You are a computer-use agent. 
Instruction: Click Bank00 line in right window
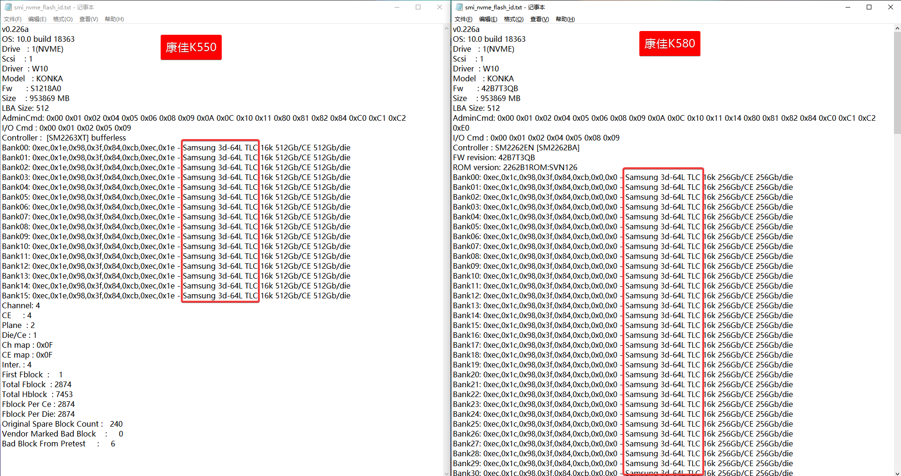623,177
